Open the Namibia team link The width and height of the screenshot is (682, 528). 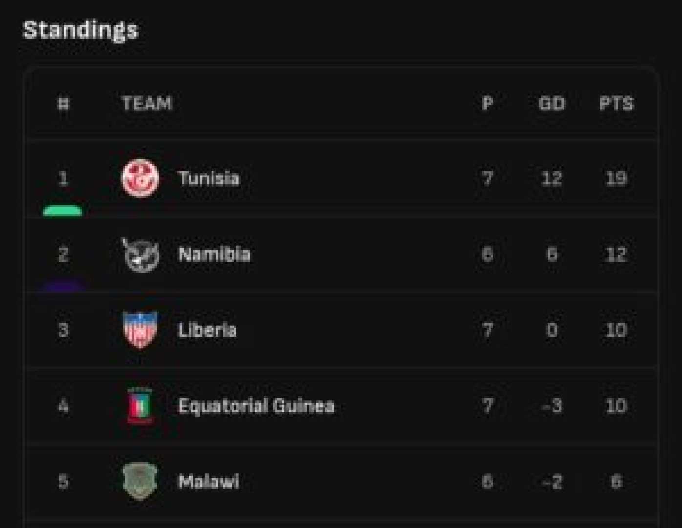(214, 255)
